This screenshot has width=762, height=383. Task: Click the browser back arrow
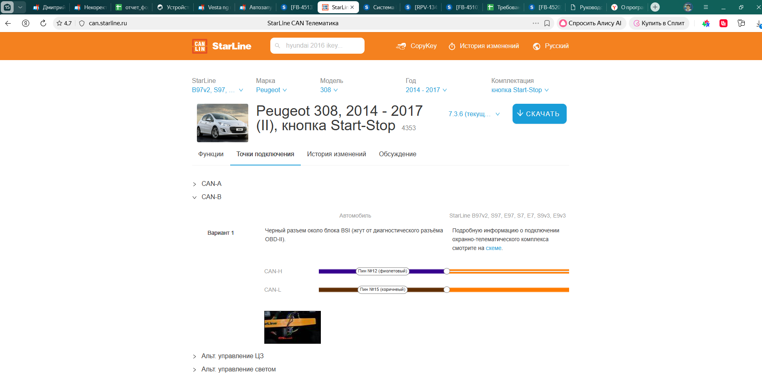pos(8,23)
